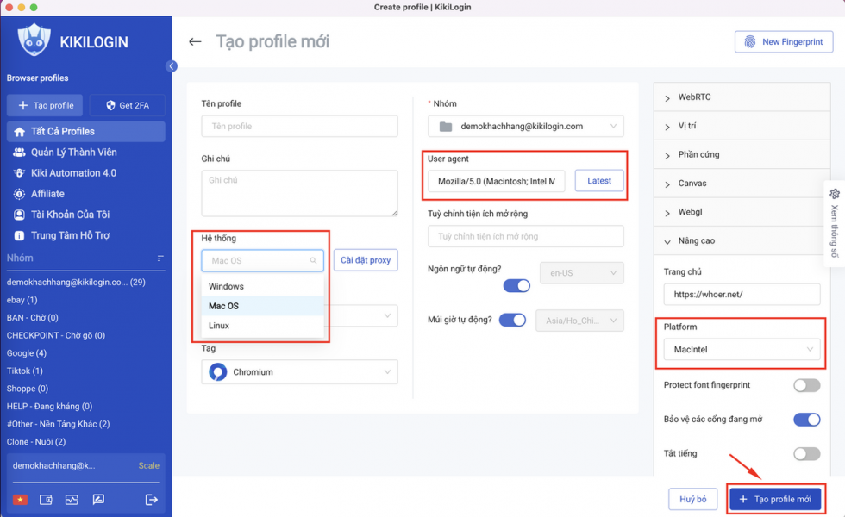Expand the Phần cứng section
Viewport: 845px width, 517px height.
point(742,154)
